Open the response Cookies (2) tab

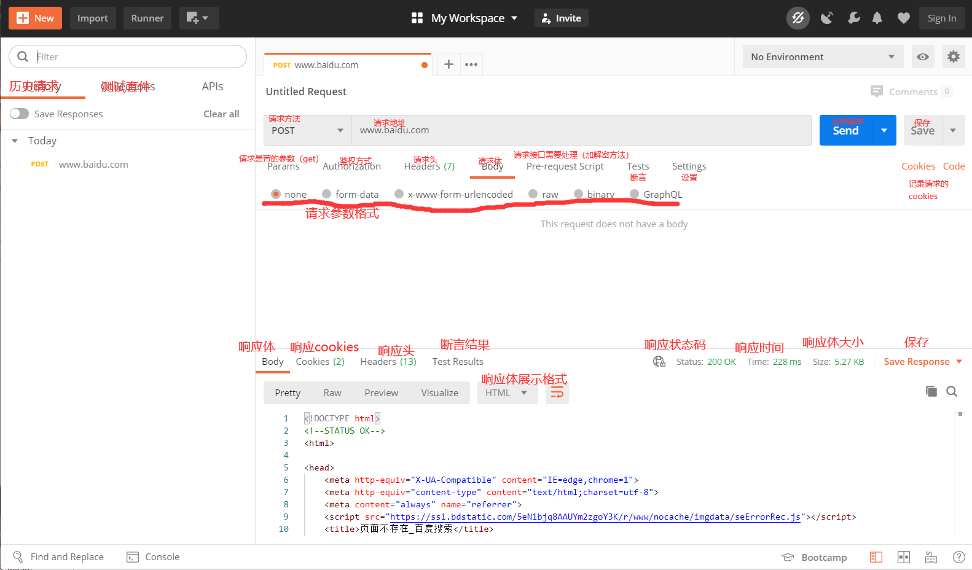[x=320, y=361]
